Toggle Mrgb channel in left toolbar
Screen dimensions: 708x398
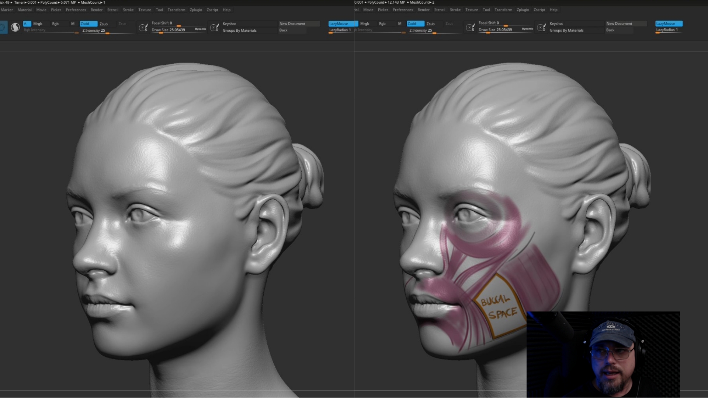[38, 24]
